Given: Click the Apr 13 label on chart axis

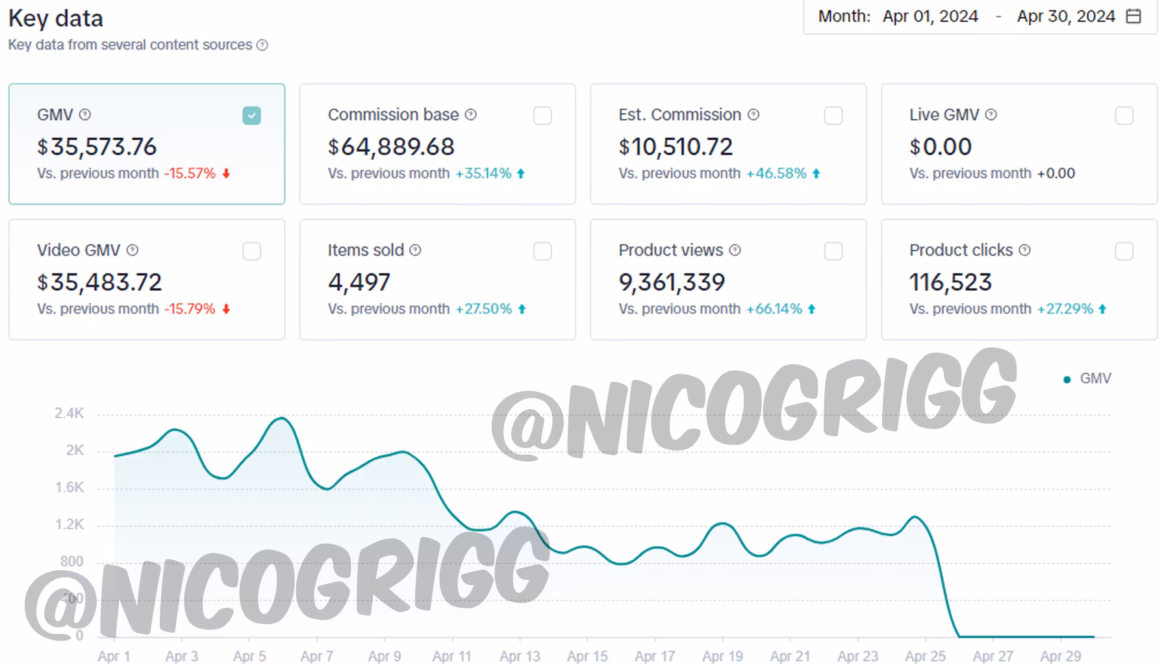Looking at the screenshot, I should tap(520, 656).
